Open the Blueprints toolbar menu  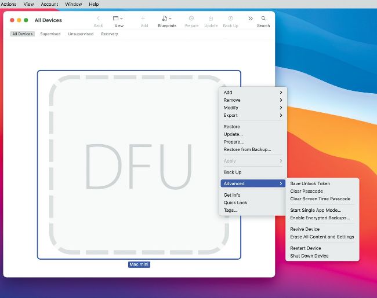[167, 19]
